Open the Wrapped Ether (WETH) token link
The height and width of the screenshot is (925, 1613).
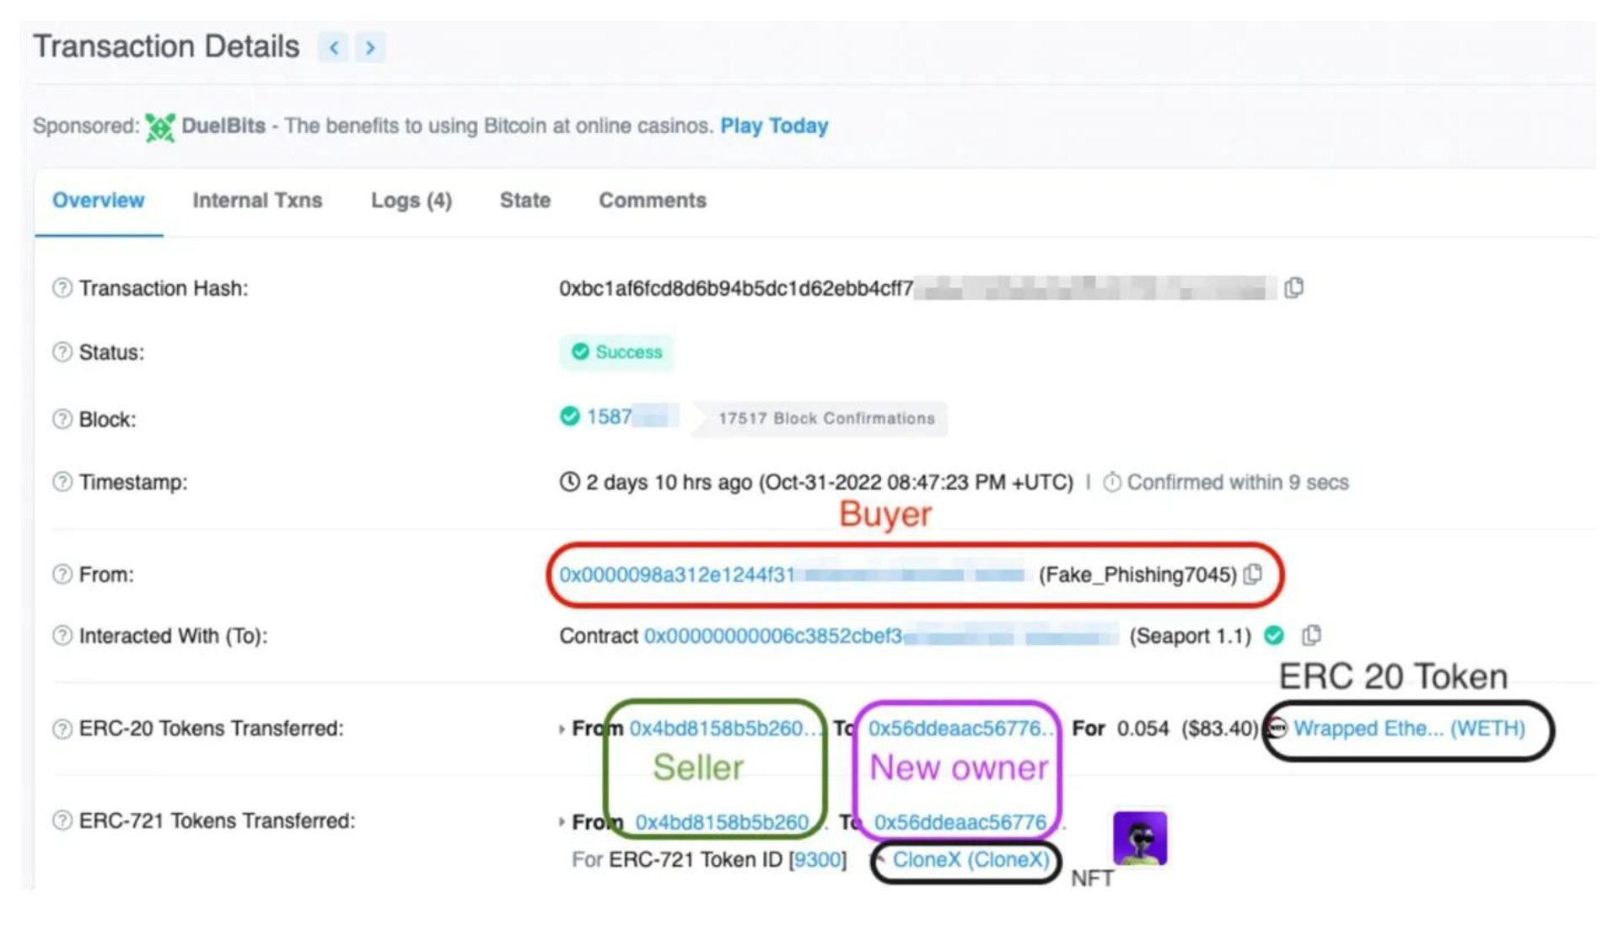(1408, 729)
